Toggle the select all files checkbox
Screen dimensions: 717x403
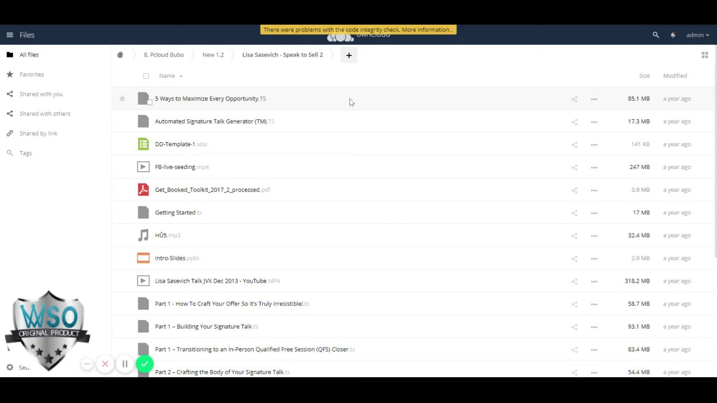[x=146, y=76]
